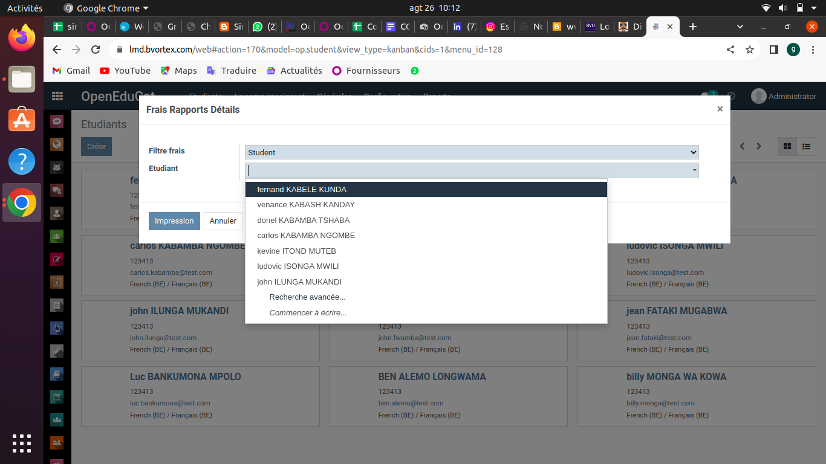Go to previous page arrow
The width and height of the screenshot is (826, 464).
point(742,146)
